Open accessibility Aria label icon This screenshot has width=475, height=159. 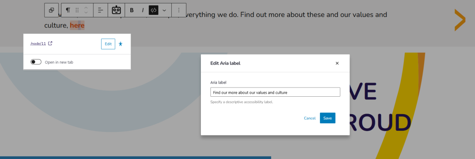121,44
